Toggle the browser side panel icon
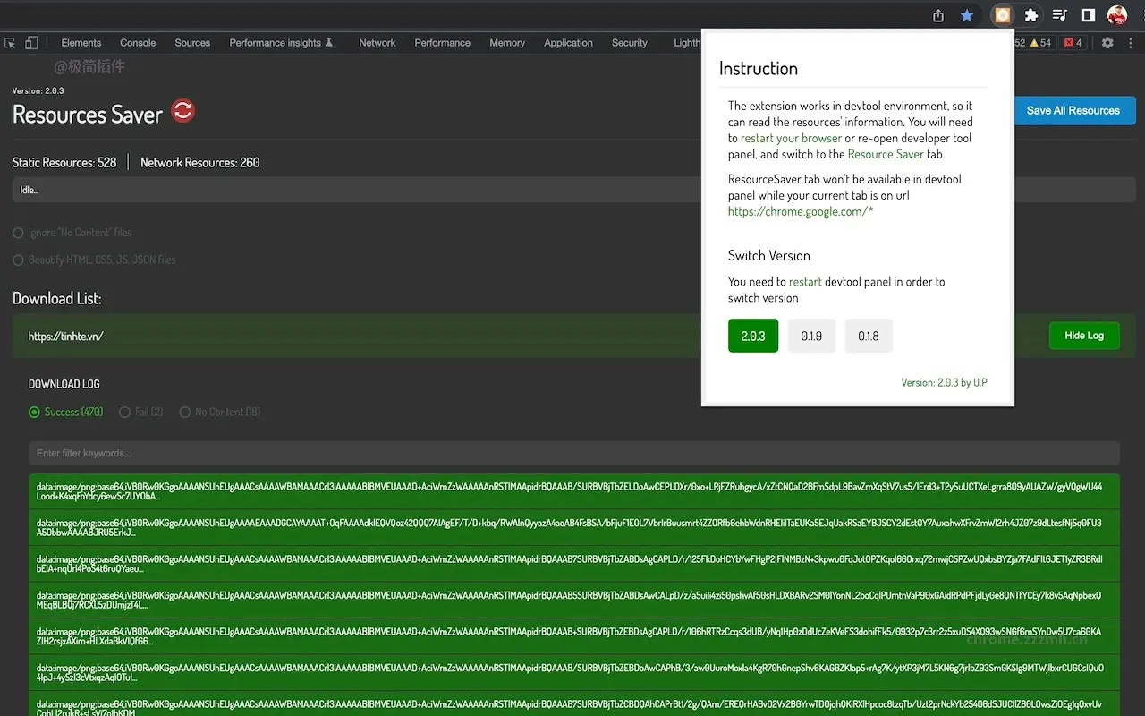This screenshot has width=1145, height=716. [x=1089, y=15]
